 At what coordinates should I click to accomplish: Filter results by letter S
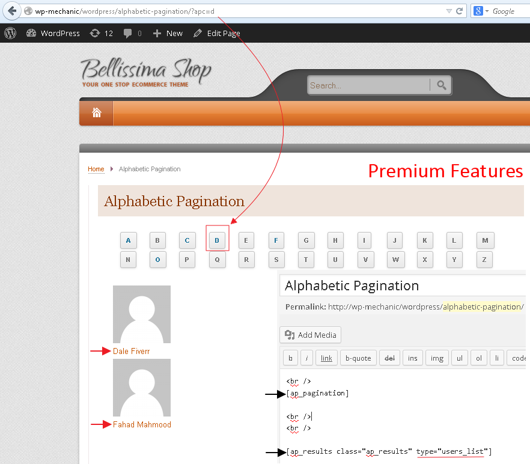click(276, 260)
